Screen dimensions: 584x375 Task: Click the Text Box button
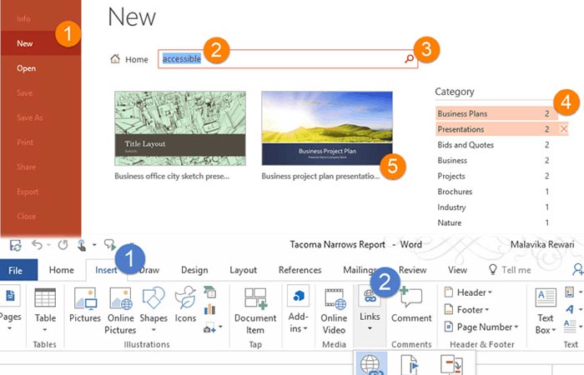[546, 312]
